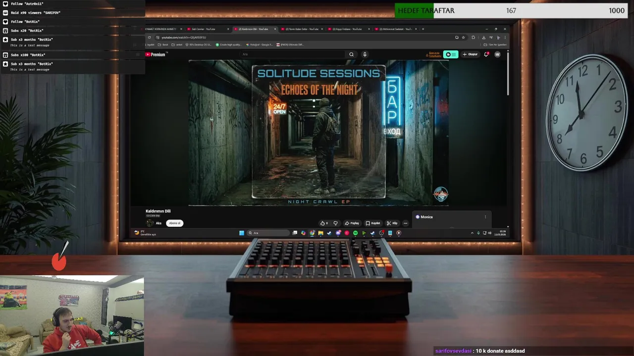
Task: Dislike the video with thumbs down
Action: point(335,223)
